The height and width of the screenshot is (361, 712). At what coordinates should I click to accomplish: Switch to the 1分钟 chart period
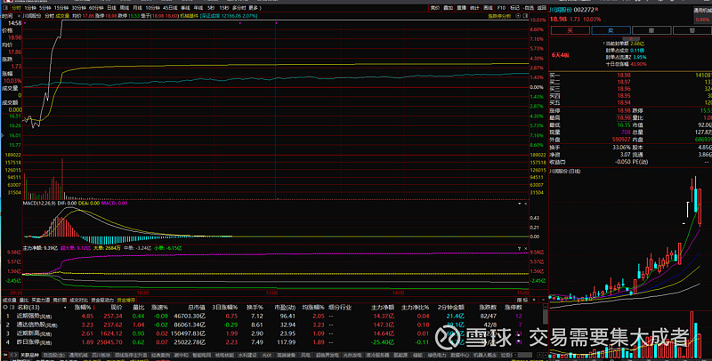pos(30,8)
